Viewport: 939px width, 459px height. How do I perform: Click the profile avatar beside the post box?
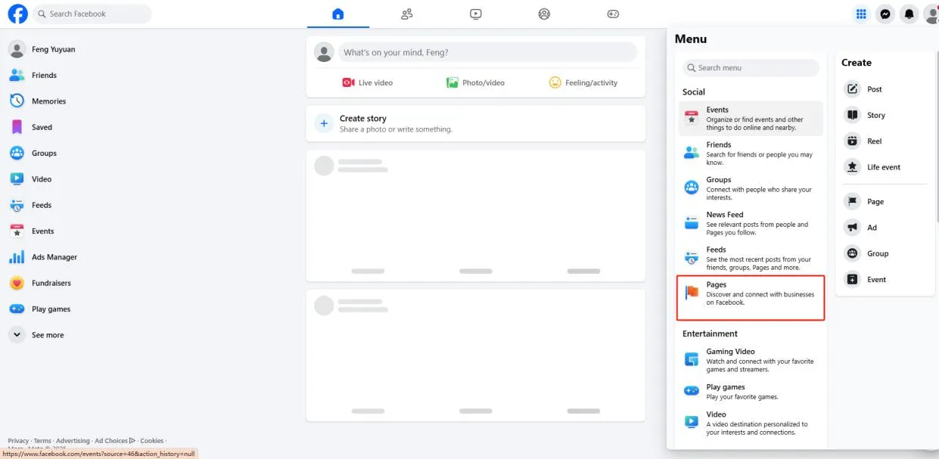[324, 52]
